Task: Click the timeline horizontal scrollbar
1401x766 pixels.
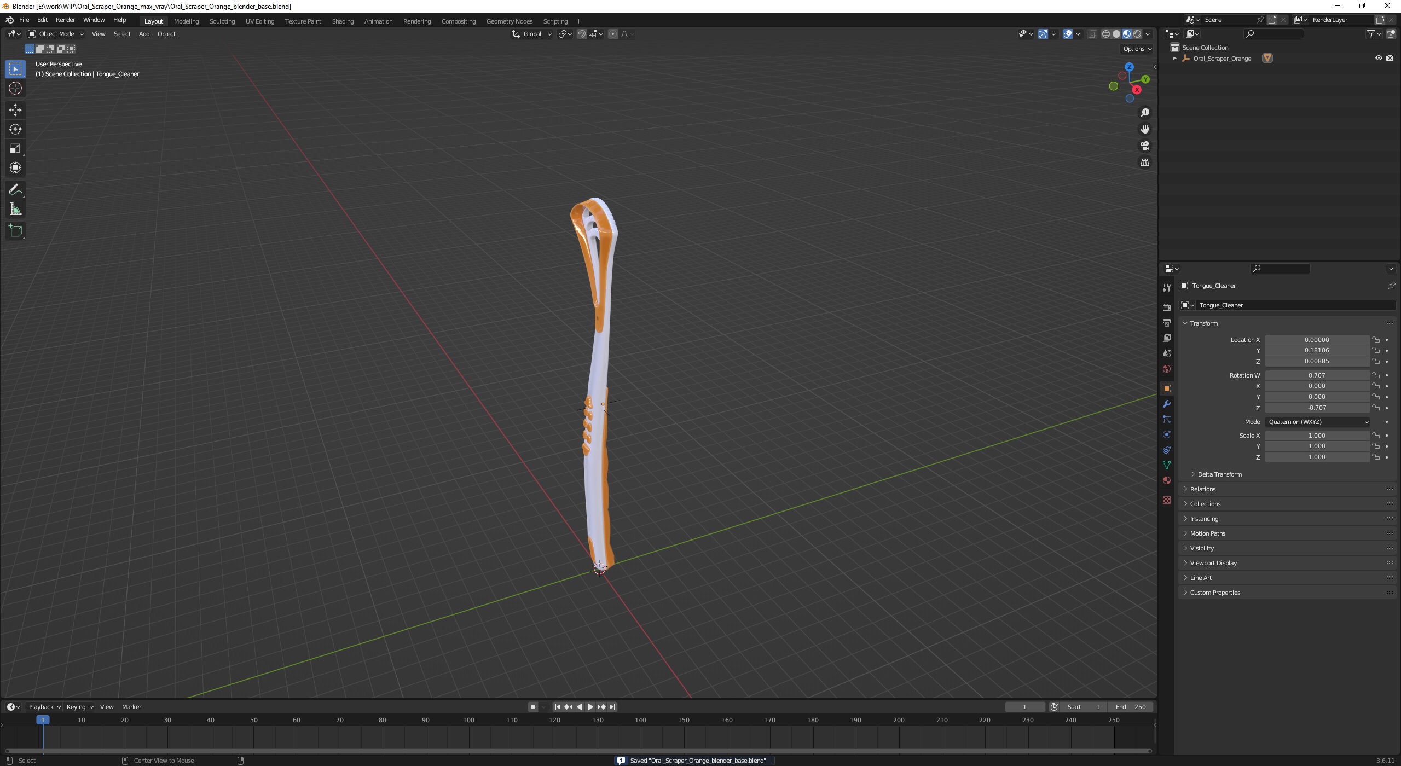Action: (578, 751)
